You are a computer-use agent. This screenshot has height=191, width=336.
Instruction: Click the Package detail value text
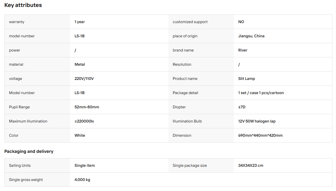point(261,93)
